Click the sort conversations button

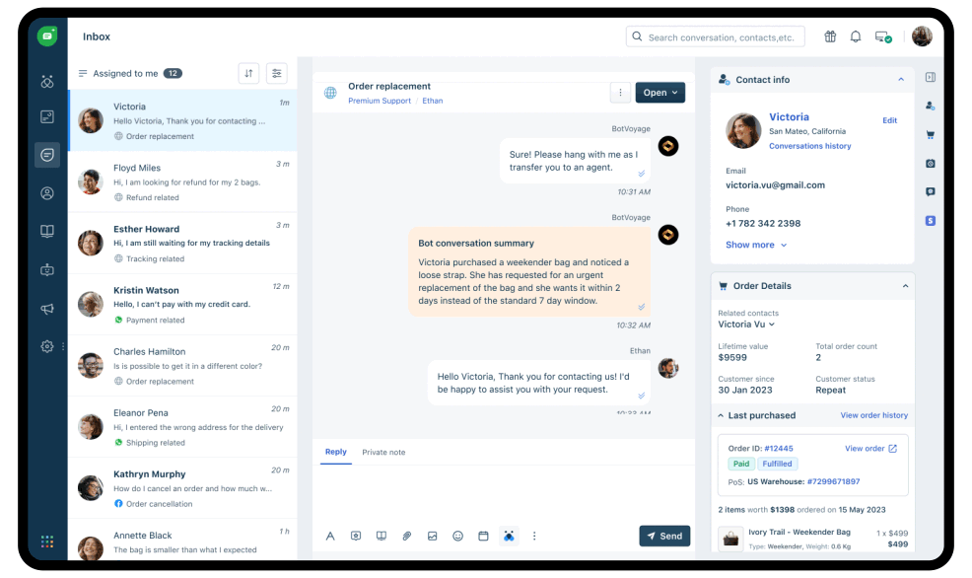pos(248,73)
